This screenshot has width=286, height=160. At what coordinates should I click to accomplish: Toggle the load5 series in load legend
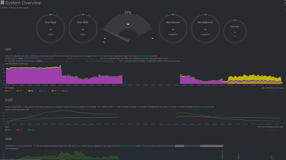tap(20, 130)
